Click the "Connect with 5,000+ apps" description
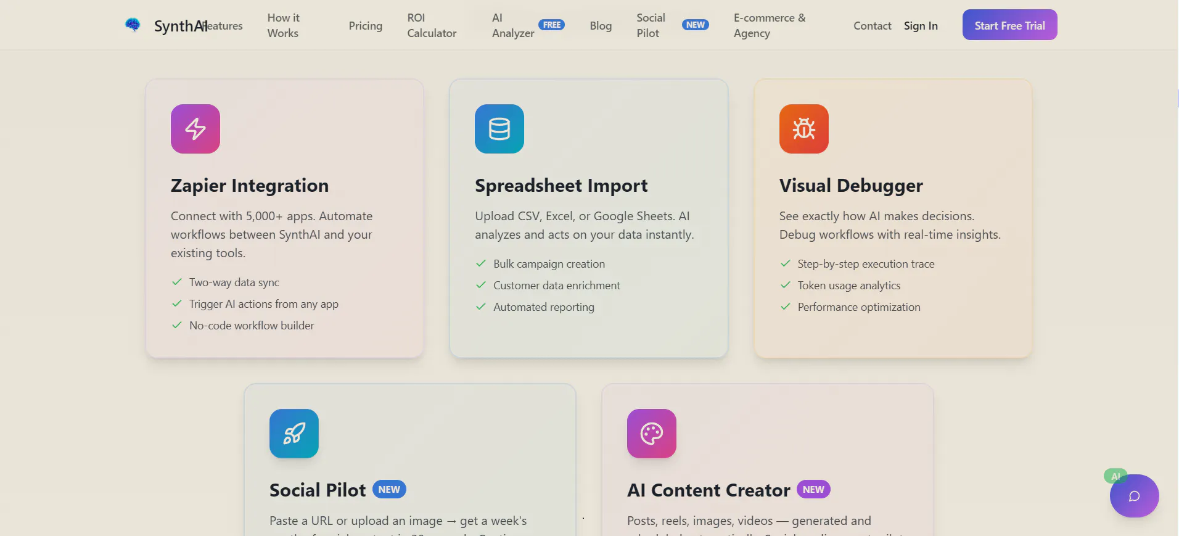This screenshot has width=1179, height=536. point(272,234)
